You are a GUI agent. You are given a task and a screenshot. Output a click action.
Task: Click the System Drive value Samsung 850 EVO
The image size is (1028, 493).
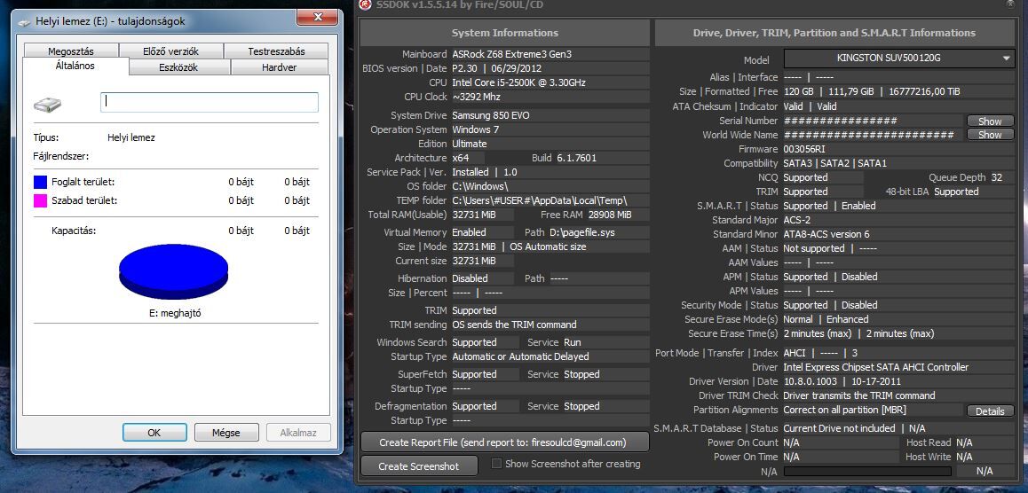coord(491,115)
